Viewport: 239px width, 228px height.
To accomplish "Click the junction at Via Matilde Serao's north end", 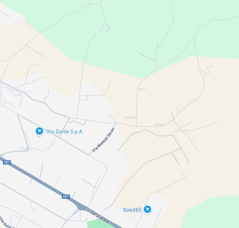I will tap(116, 123).
